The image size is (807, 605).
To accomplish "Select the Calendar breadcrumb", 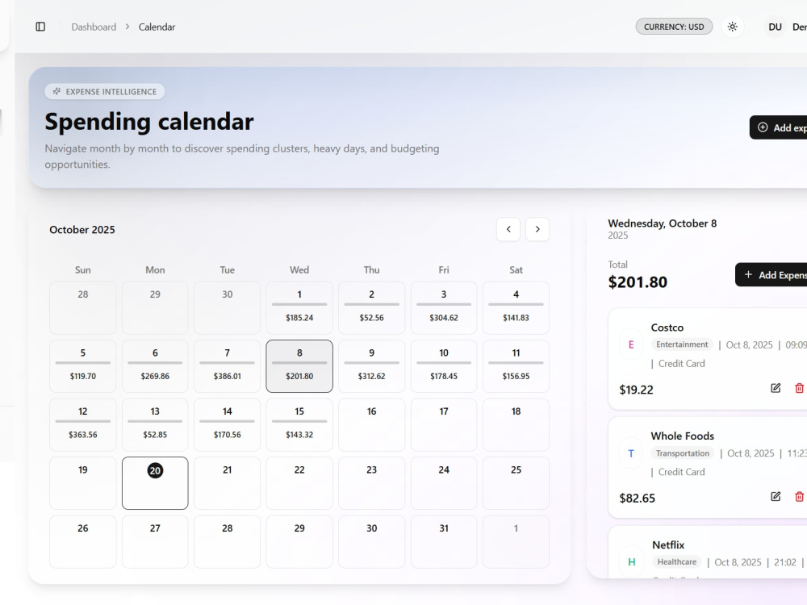I will [x=157, y=27].
